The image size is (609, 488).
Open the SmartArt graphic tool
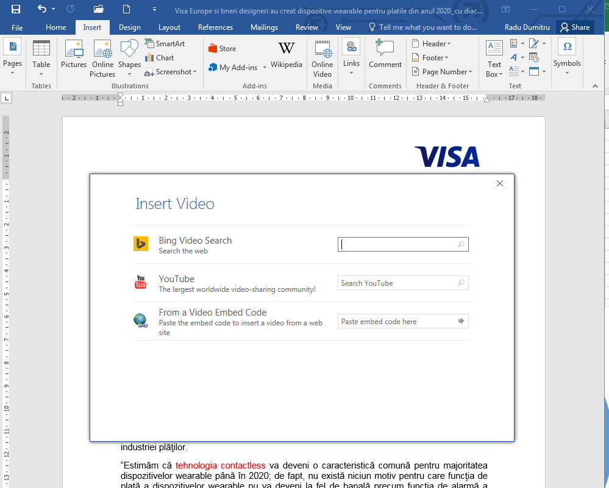pos(165,43)
